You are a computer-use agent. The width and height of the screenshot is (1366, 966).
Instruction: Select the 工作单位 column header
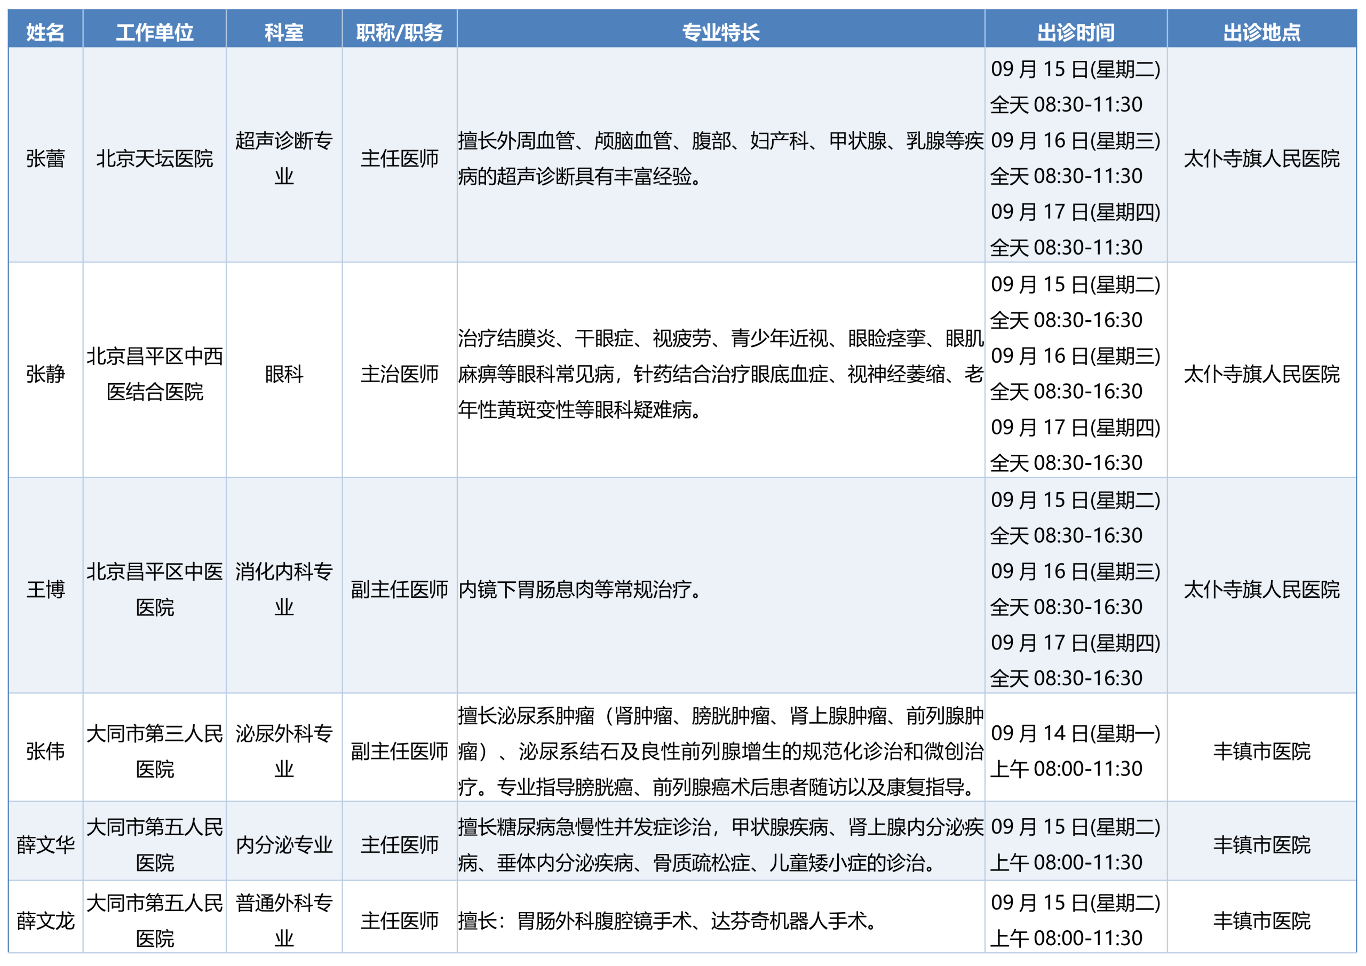155,31
